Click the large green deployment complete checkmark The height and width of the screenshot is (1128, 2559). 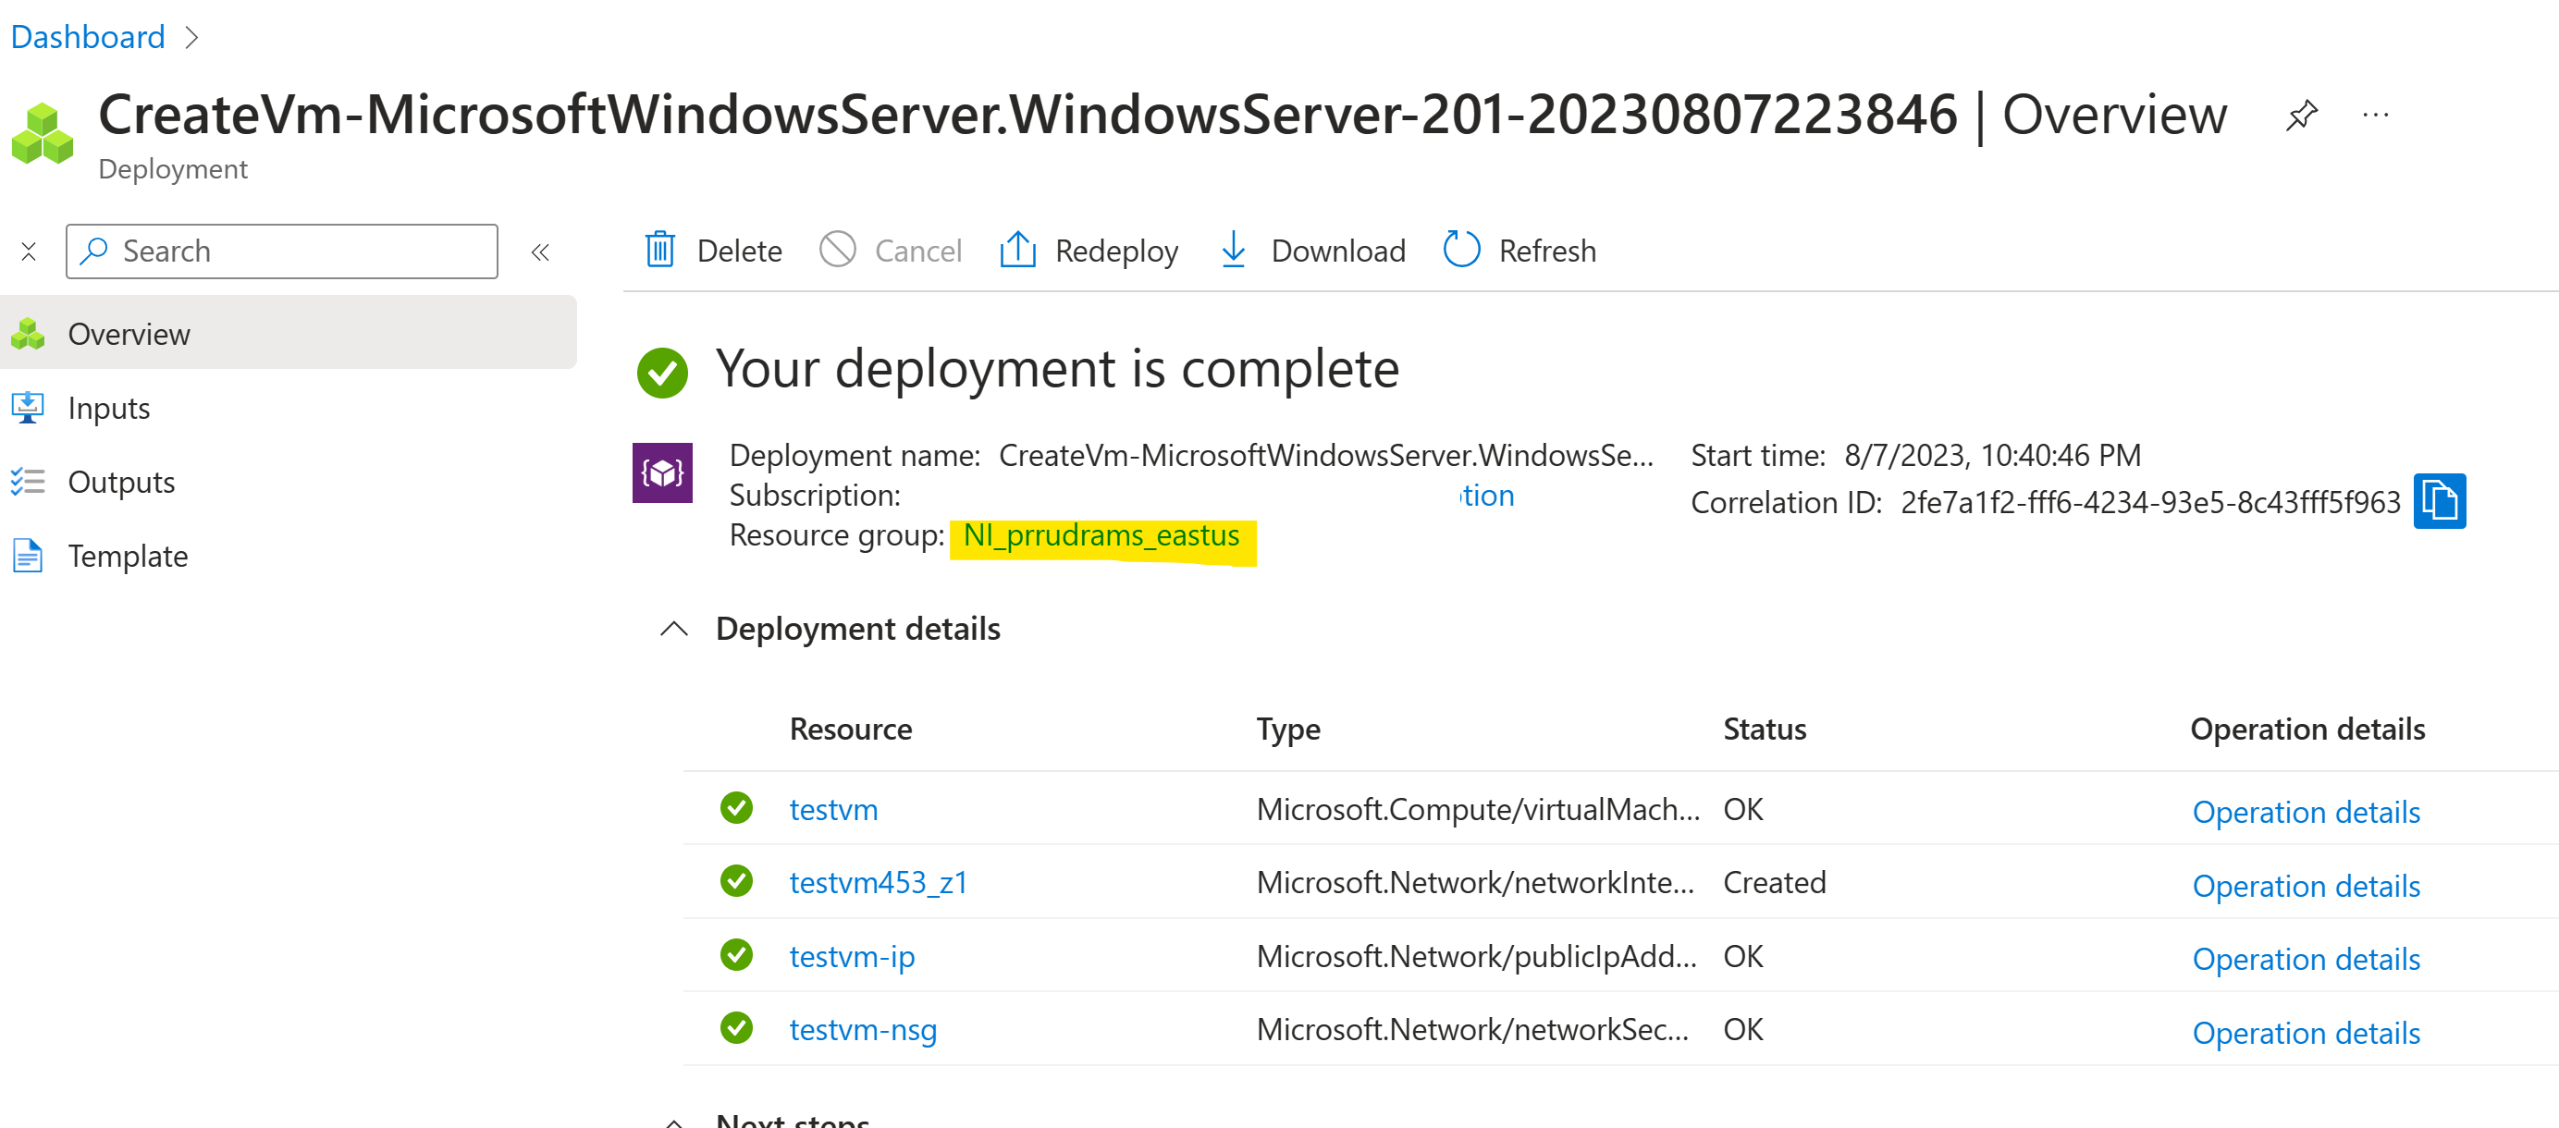(x=662, y=373)
